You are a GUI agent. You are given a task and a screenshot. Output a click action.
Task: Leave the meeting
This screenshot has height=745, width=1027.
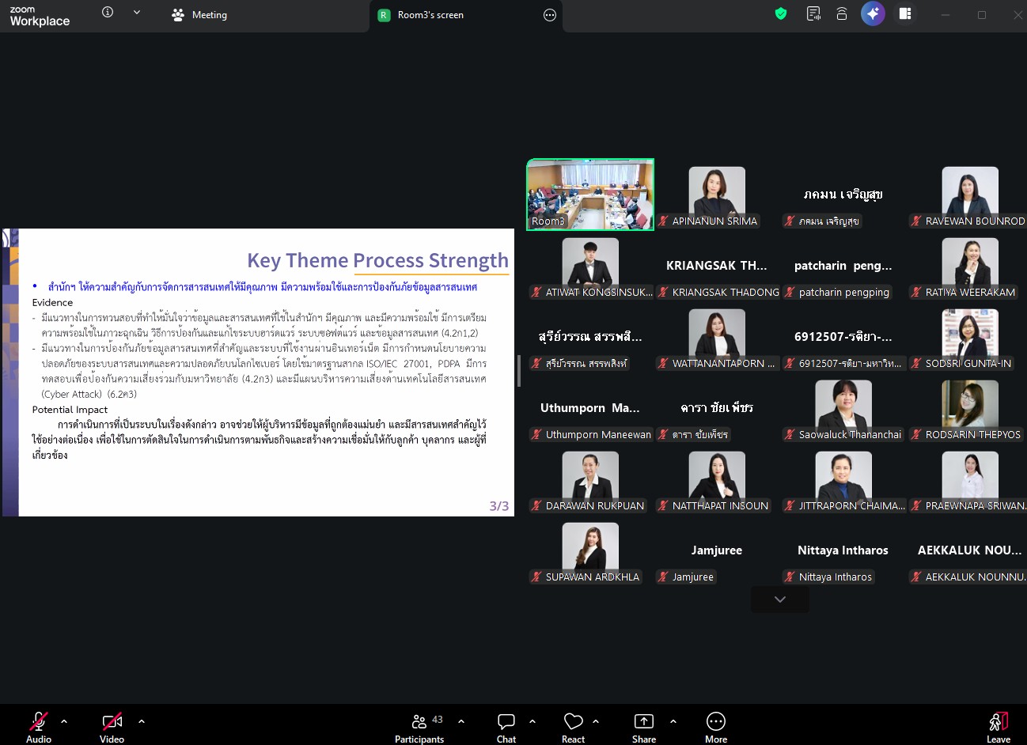998,726
